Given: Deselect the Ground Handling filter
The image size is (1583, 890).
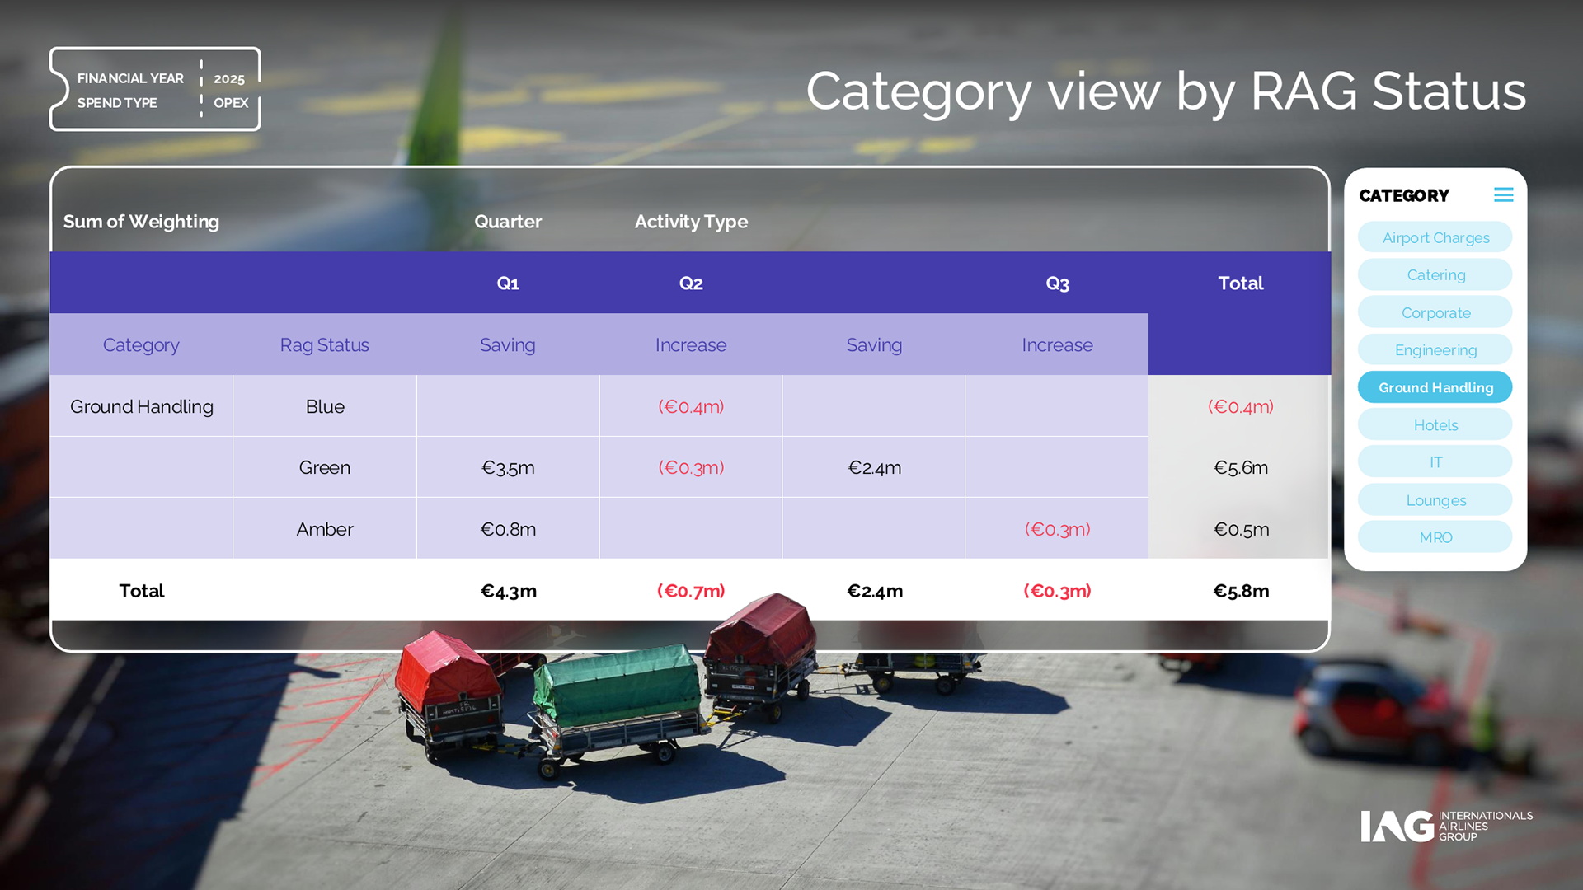Looking at the screenshot, I should (x=1435, y=387).
